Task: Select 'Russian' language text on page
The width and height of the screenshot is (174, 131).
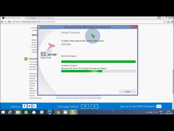Action: point(32,96)
